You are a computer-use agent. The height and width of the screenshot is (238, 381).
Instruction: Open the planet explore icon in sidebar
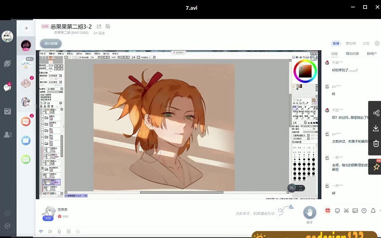point(7,63)
